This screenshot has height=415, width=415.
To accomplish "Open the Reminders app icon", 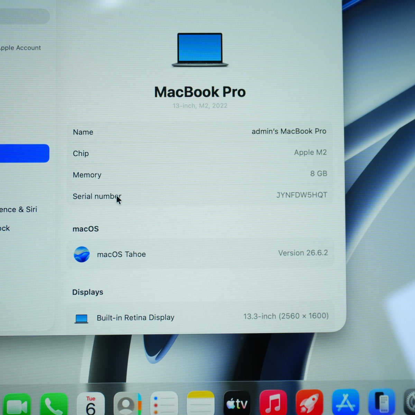I will tap(164, 404).
